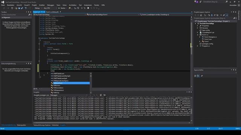Toggle pushpin on Dokumentgliederung panel
Viewport: 241px width, 135px height.
pos(29,63)
